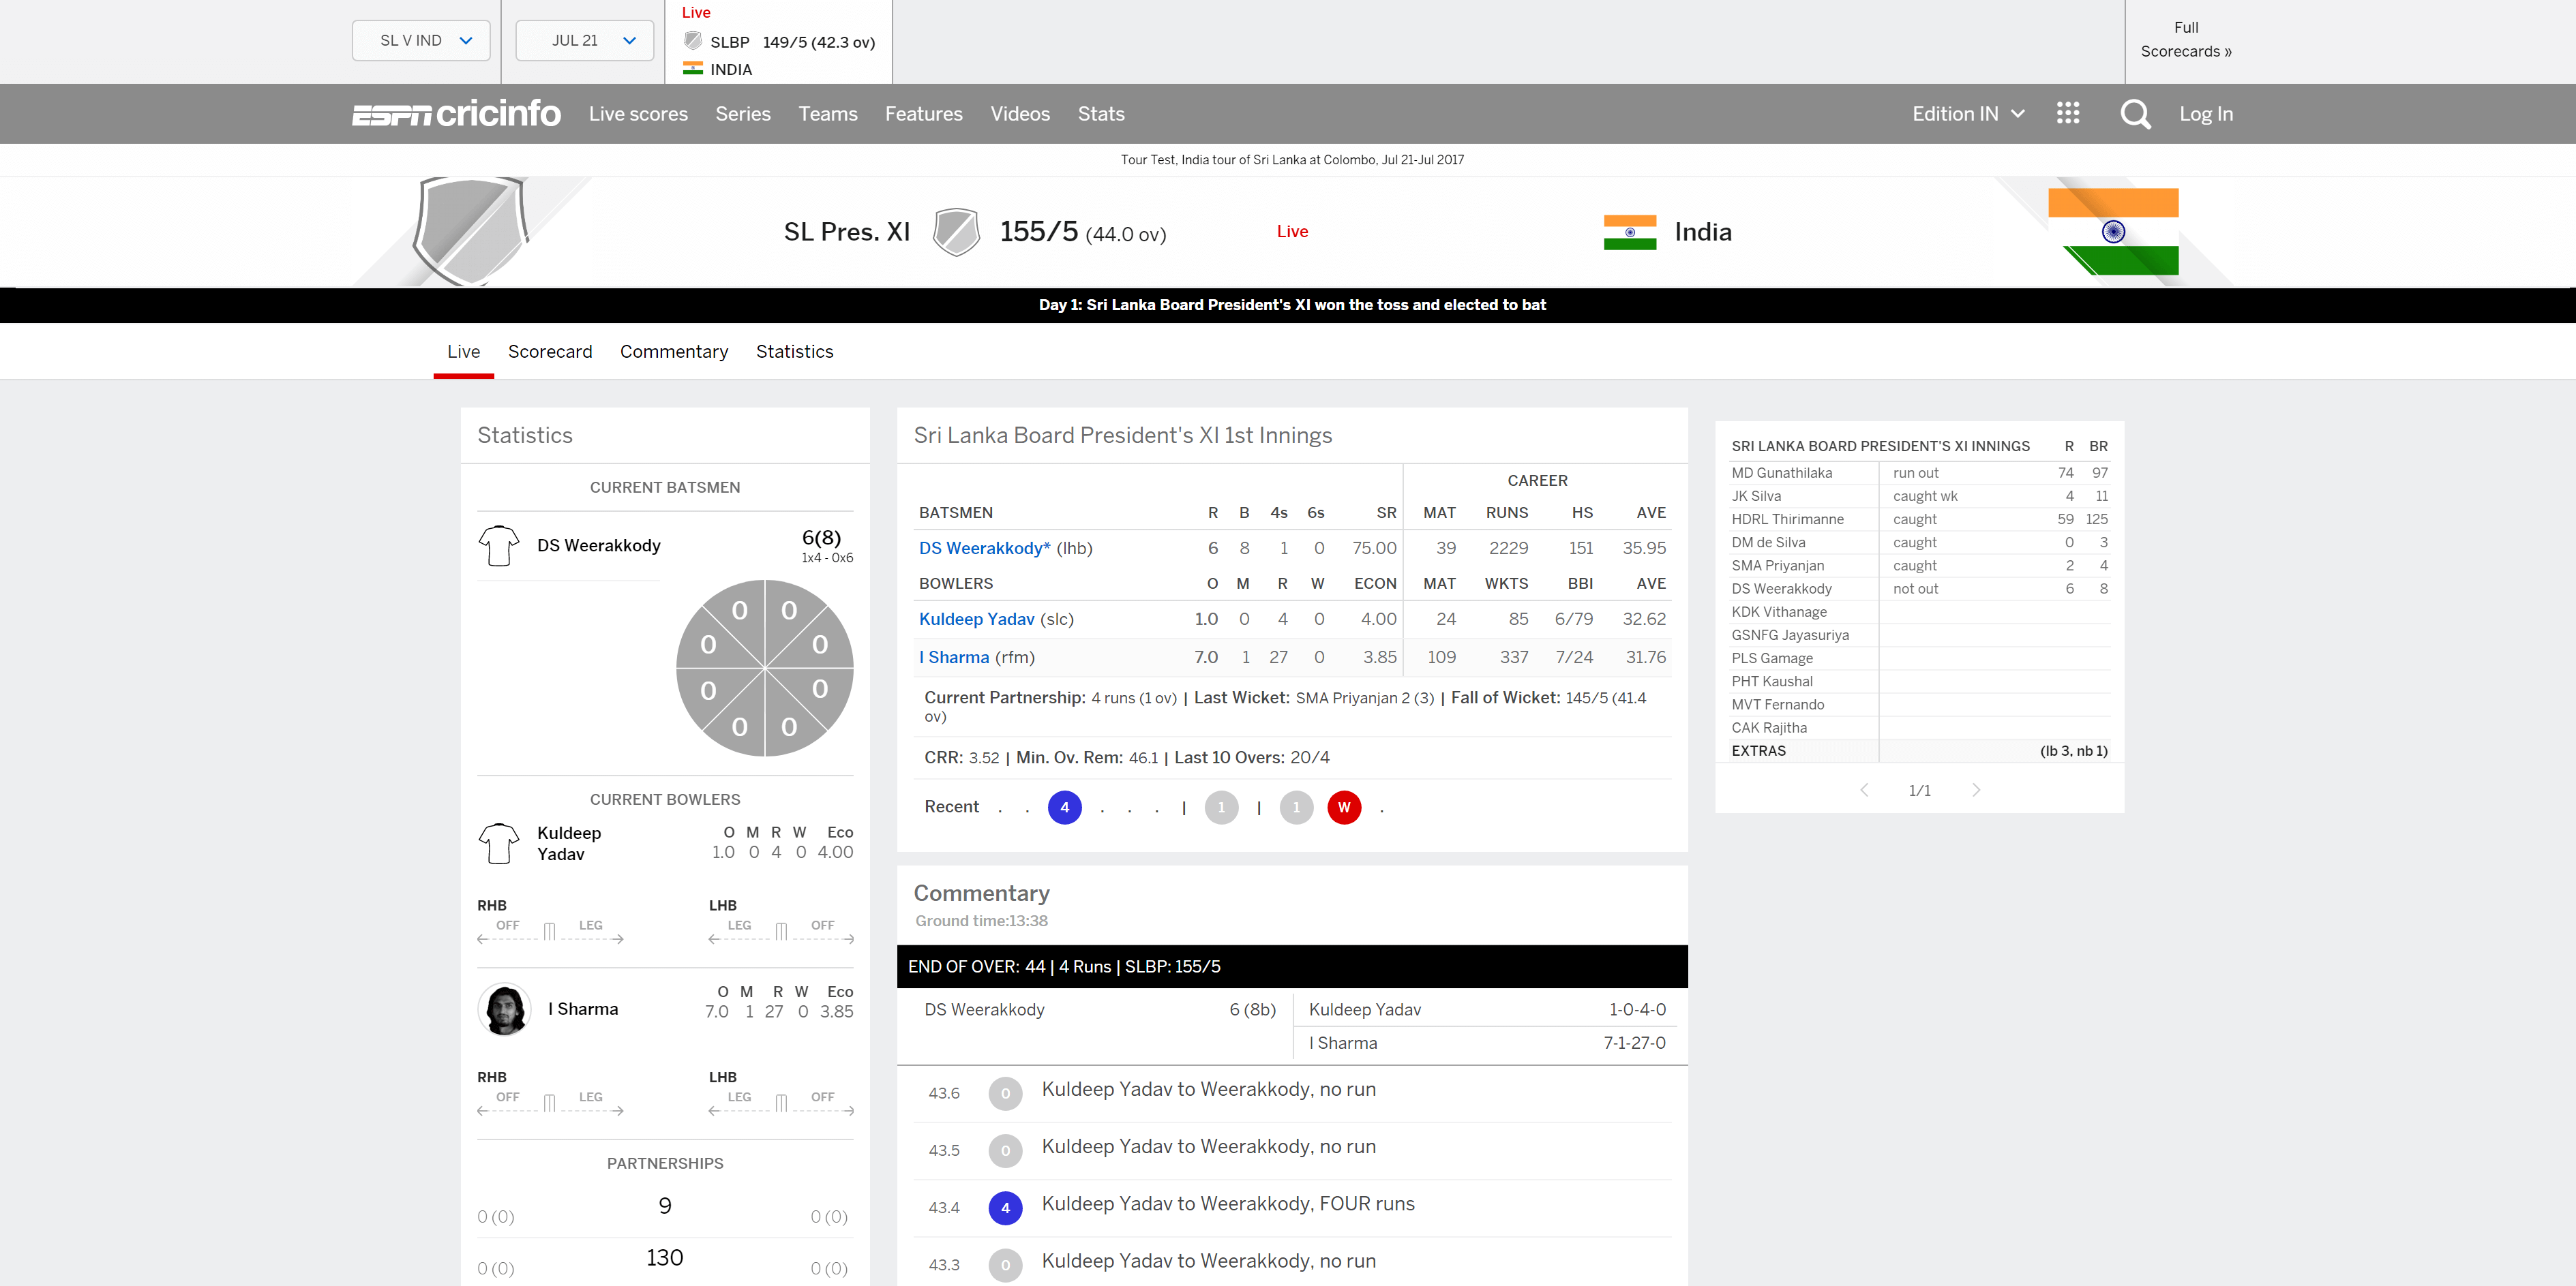Image resolution: width=2576 pixels, height=1286 pixels.
Task: Open Features menu
Action: pos(924,114)
